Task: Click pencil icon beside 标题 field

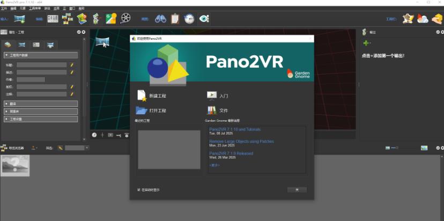Action: (x=72, y=65)
